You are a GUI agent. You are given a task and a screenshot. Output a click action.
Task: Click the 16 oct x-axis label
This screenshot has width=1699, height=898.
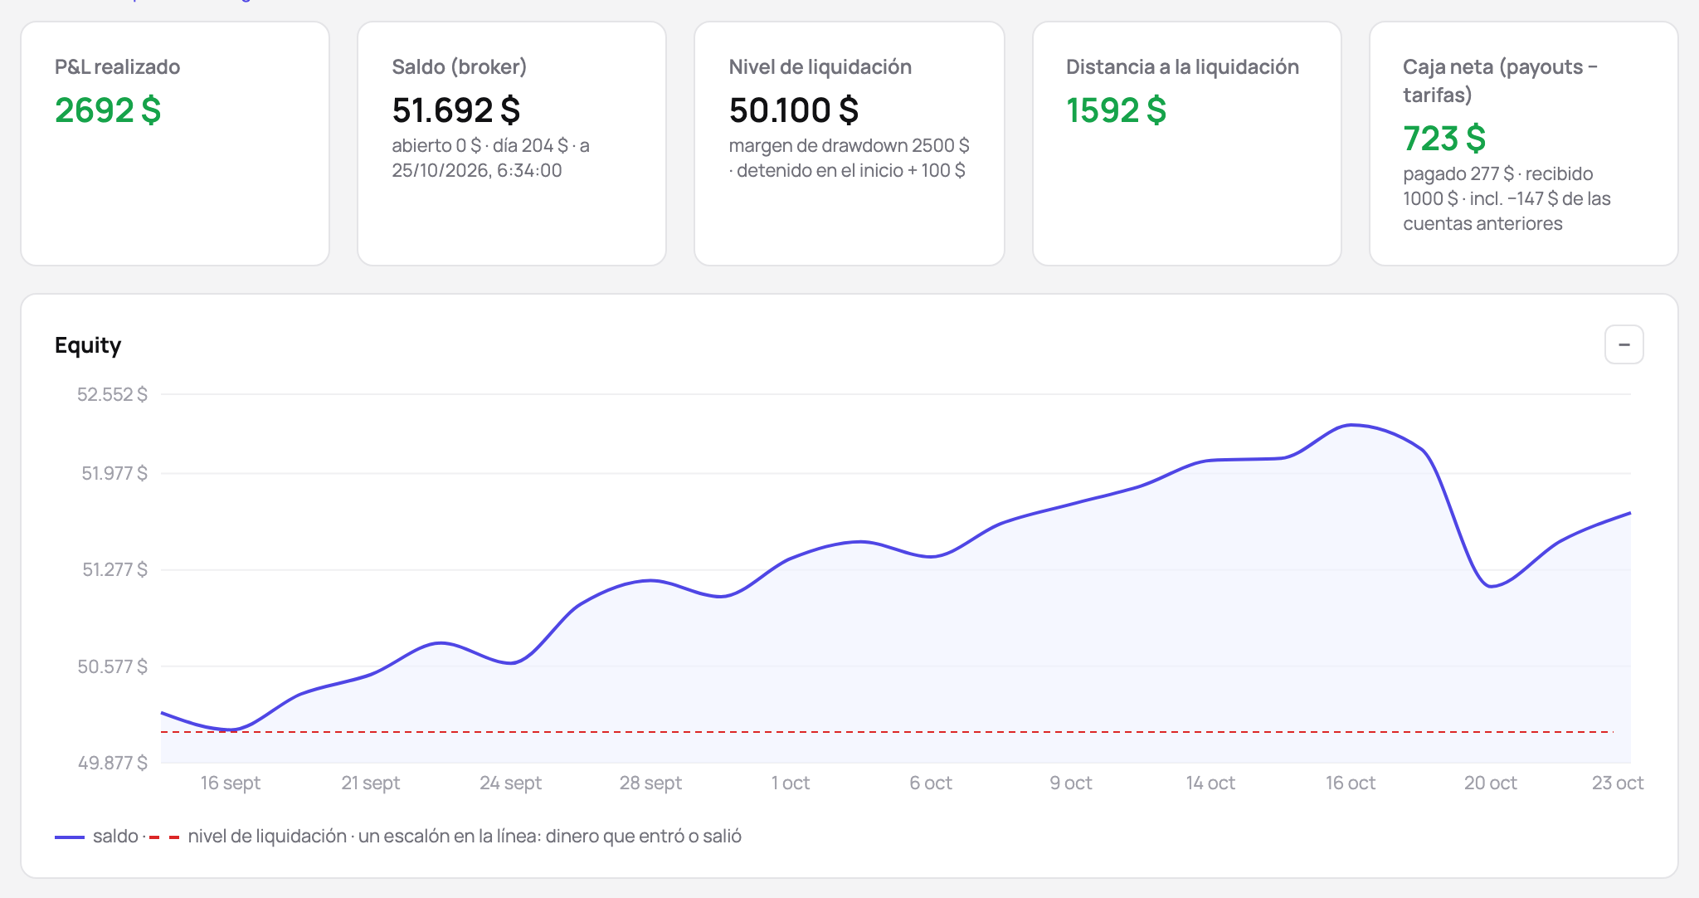pos(1351,783)
